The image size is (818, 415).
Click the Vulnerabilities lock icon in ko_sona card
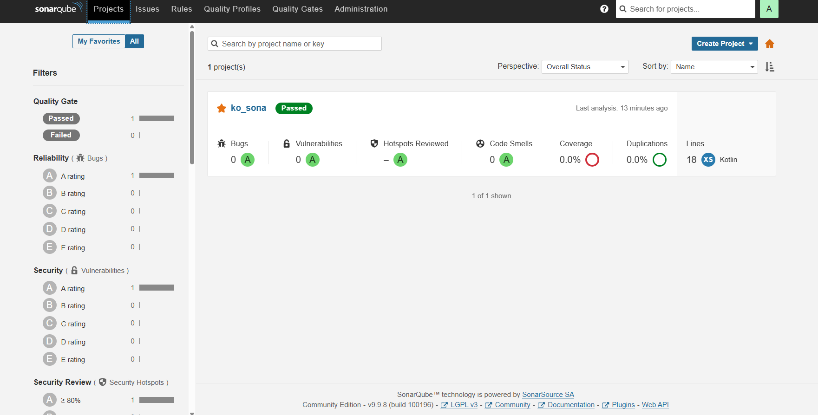(287, 143)
